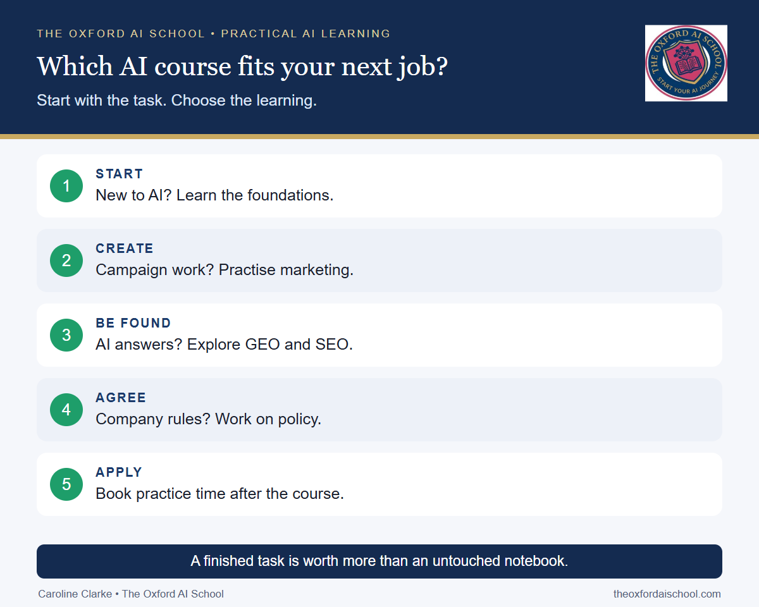Click 'Company rules? Work on policy.'
The width and height of the screenshot is (759, 607).
pyautogui.click(x=209, y=419)
